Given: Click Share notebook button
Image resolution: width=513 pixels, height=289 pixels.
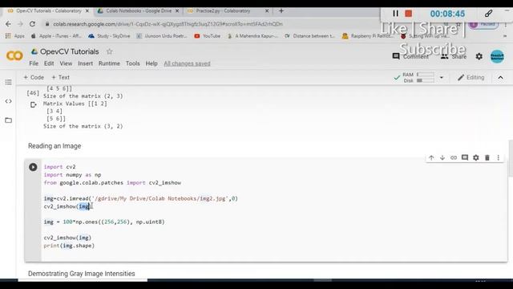Looking at the screenshot, I should point(454,56).
